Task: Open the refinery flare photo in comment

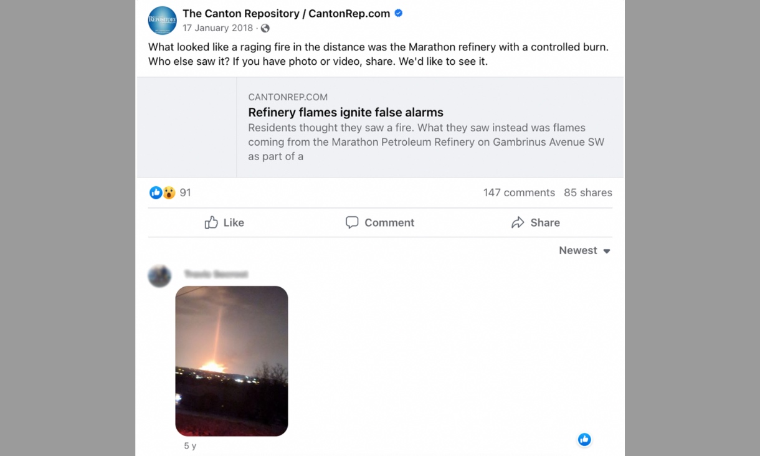Action: 231,361
